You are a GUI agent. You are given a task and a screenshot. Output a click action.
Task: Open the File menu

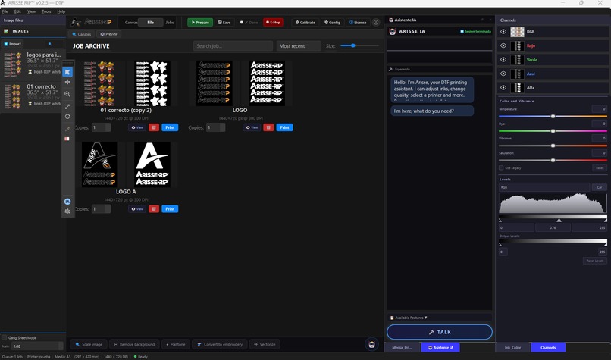5,11
